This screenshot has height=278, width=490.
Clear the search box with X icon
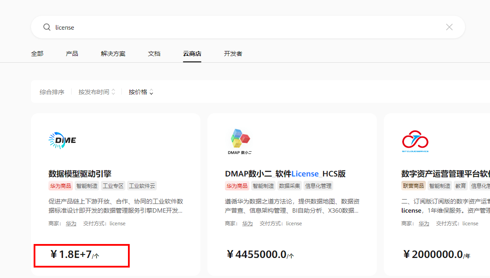[x=449, y=27]
